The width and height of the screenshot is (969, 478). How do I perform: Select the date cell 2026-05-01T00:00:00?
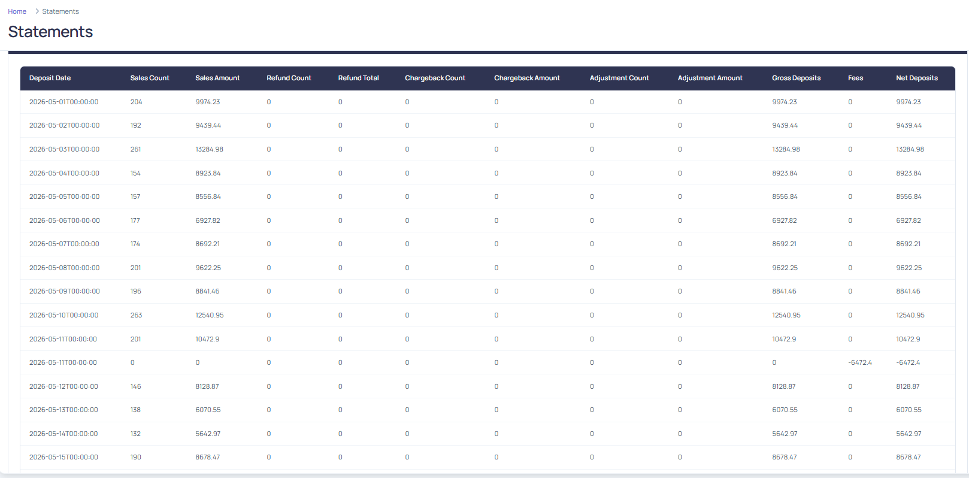point(64,102)
